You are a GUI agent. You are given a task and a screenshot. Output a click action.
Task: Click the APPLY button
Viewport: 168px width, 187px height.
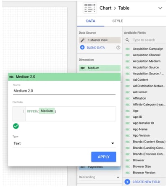pyautogui.click(x=104, y=157)
